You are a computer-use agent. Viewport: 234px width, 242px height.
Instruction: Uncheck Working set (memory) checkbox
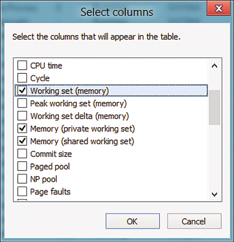tap(22, 91)
